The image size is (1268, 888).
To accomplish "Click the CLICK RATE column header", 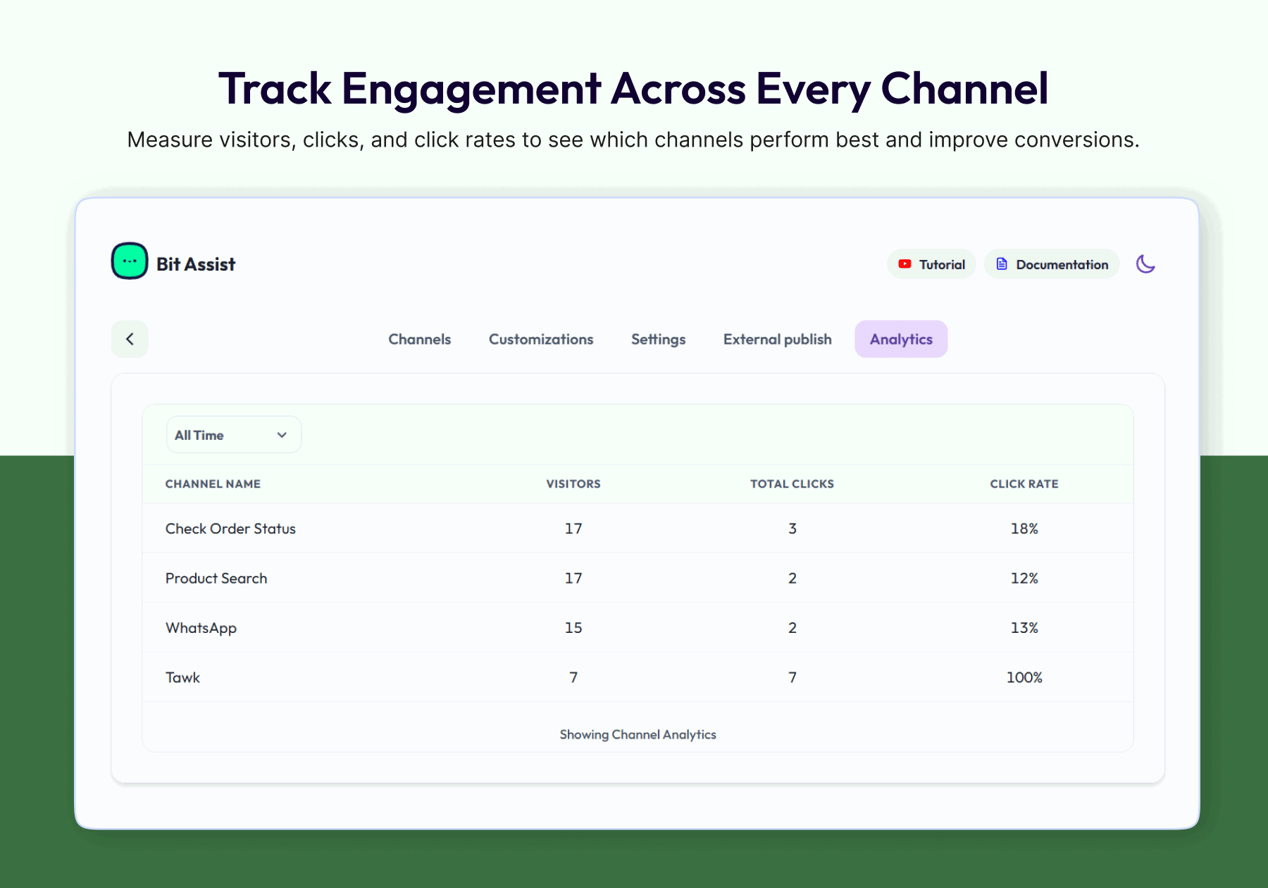I will (x=1024, y=484).
